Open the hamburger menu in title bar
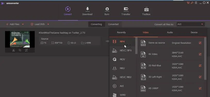Viewport: 210px width, 97px height. pos(196,3)
